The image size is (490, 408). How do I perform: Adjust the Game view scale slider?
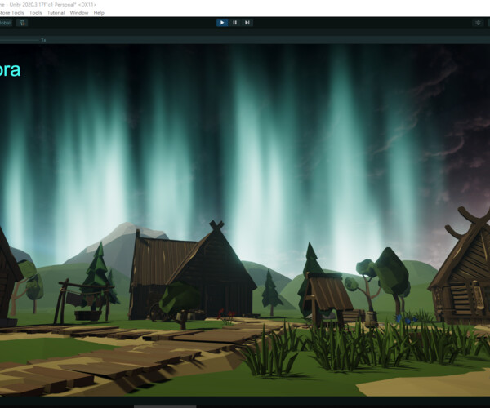point(20,40)
